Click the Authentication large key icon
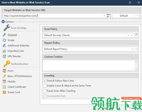This screenshot has width=142, height=112. 7,64
